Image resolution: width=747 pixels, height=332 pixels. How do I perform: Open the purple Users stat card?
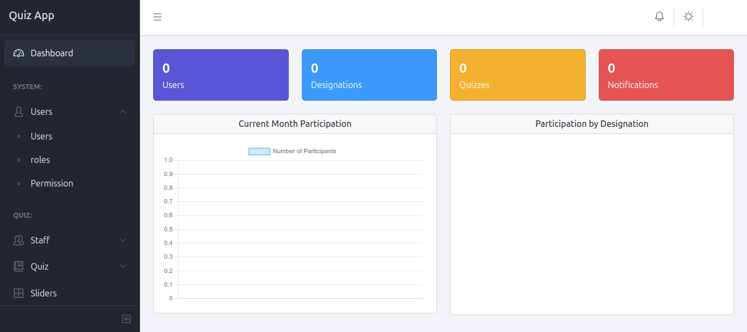[x=221, y=75]
